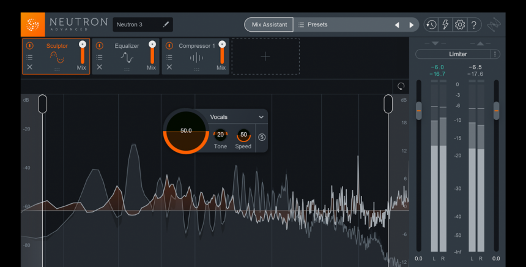The image size is (526, 267).
Task: Go to the next preset arrow
Action: point(411,25)
